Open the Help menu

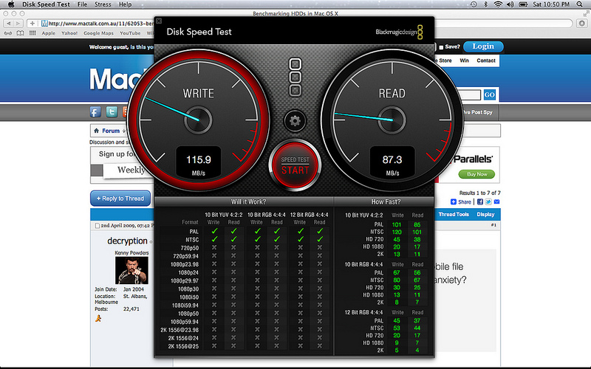tap(125, 4)
